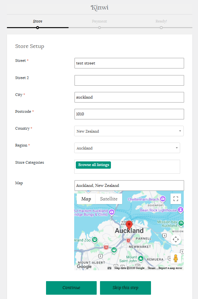Click the Browse all listings tag
This screenshot has width=198, height=299.
tap(93, 165)
